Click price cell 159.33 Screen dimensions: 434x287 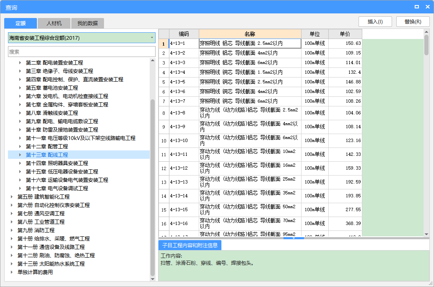pyautogui.click(x=345, y=168)
